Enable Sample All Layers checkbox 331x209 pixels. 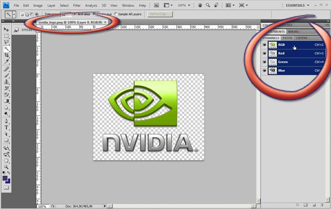(116, 14)
